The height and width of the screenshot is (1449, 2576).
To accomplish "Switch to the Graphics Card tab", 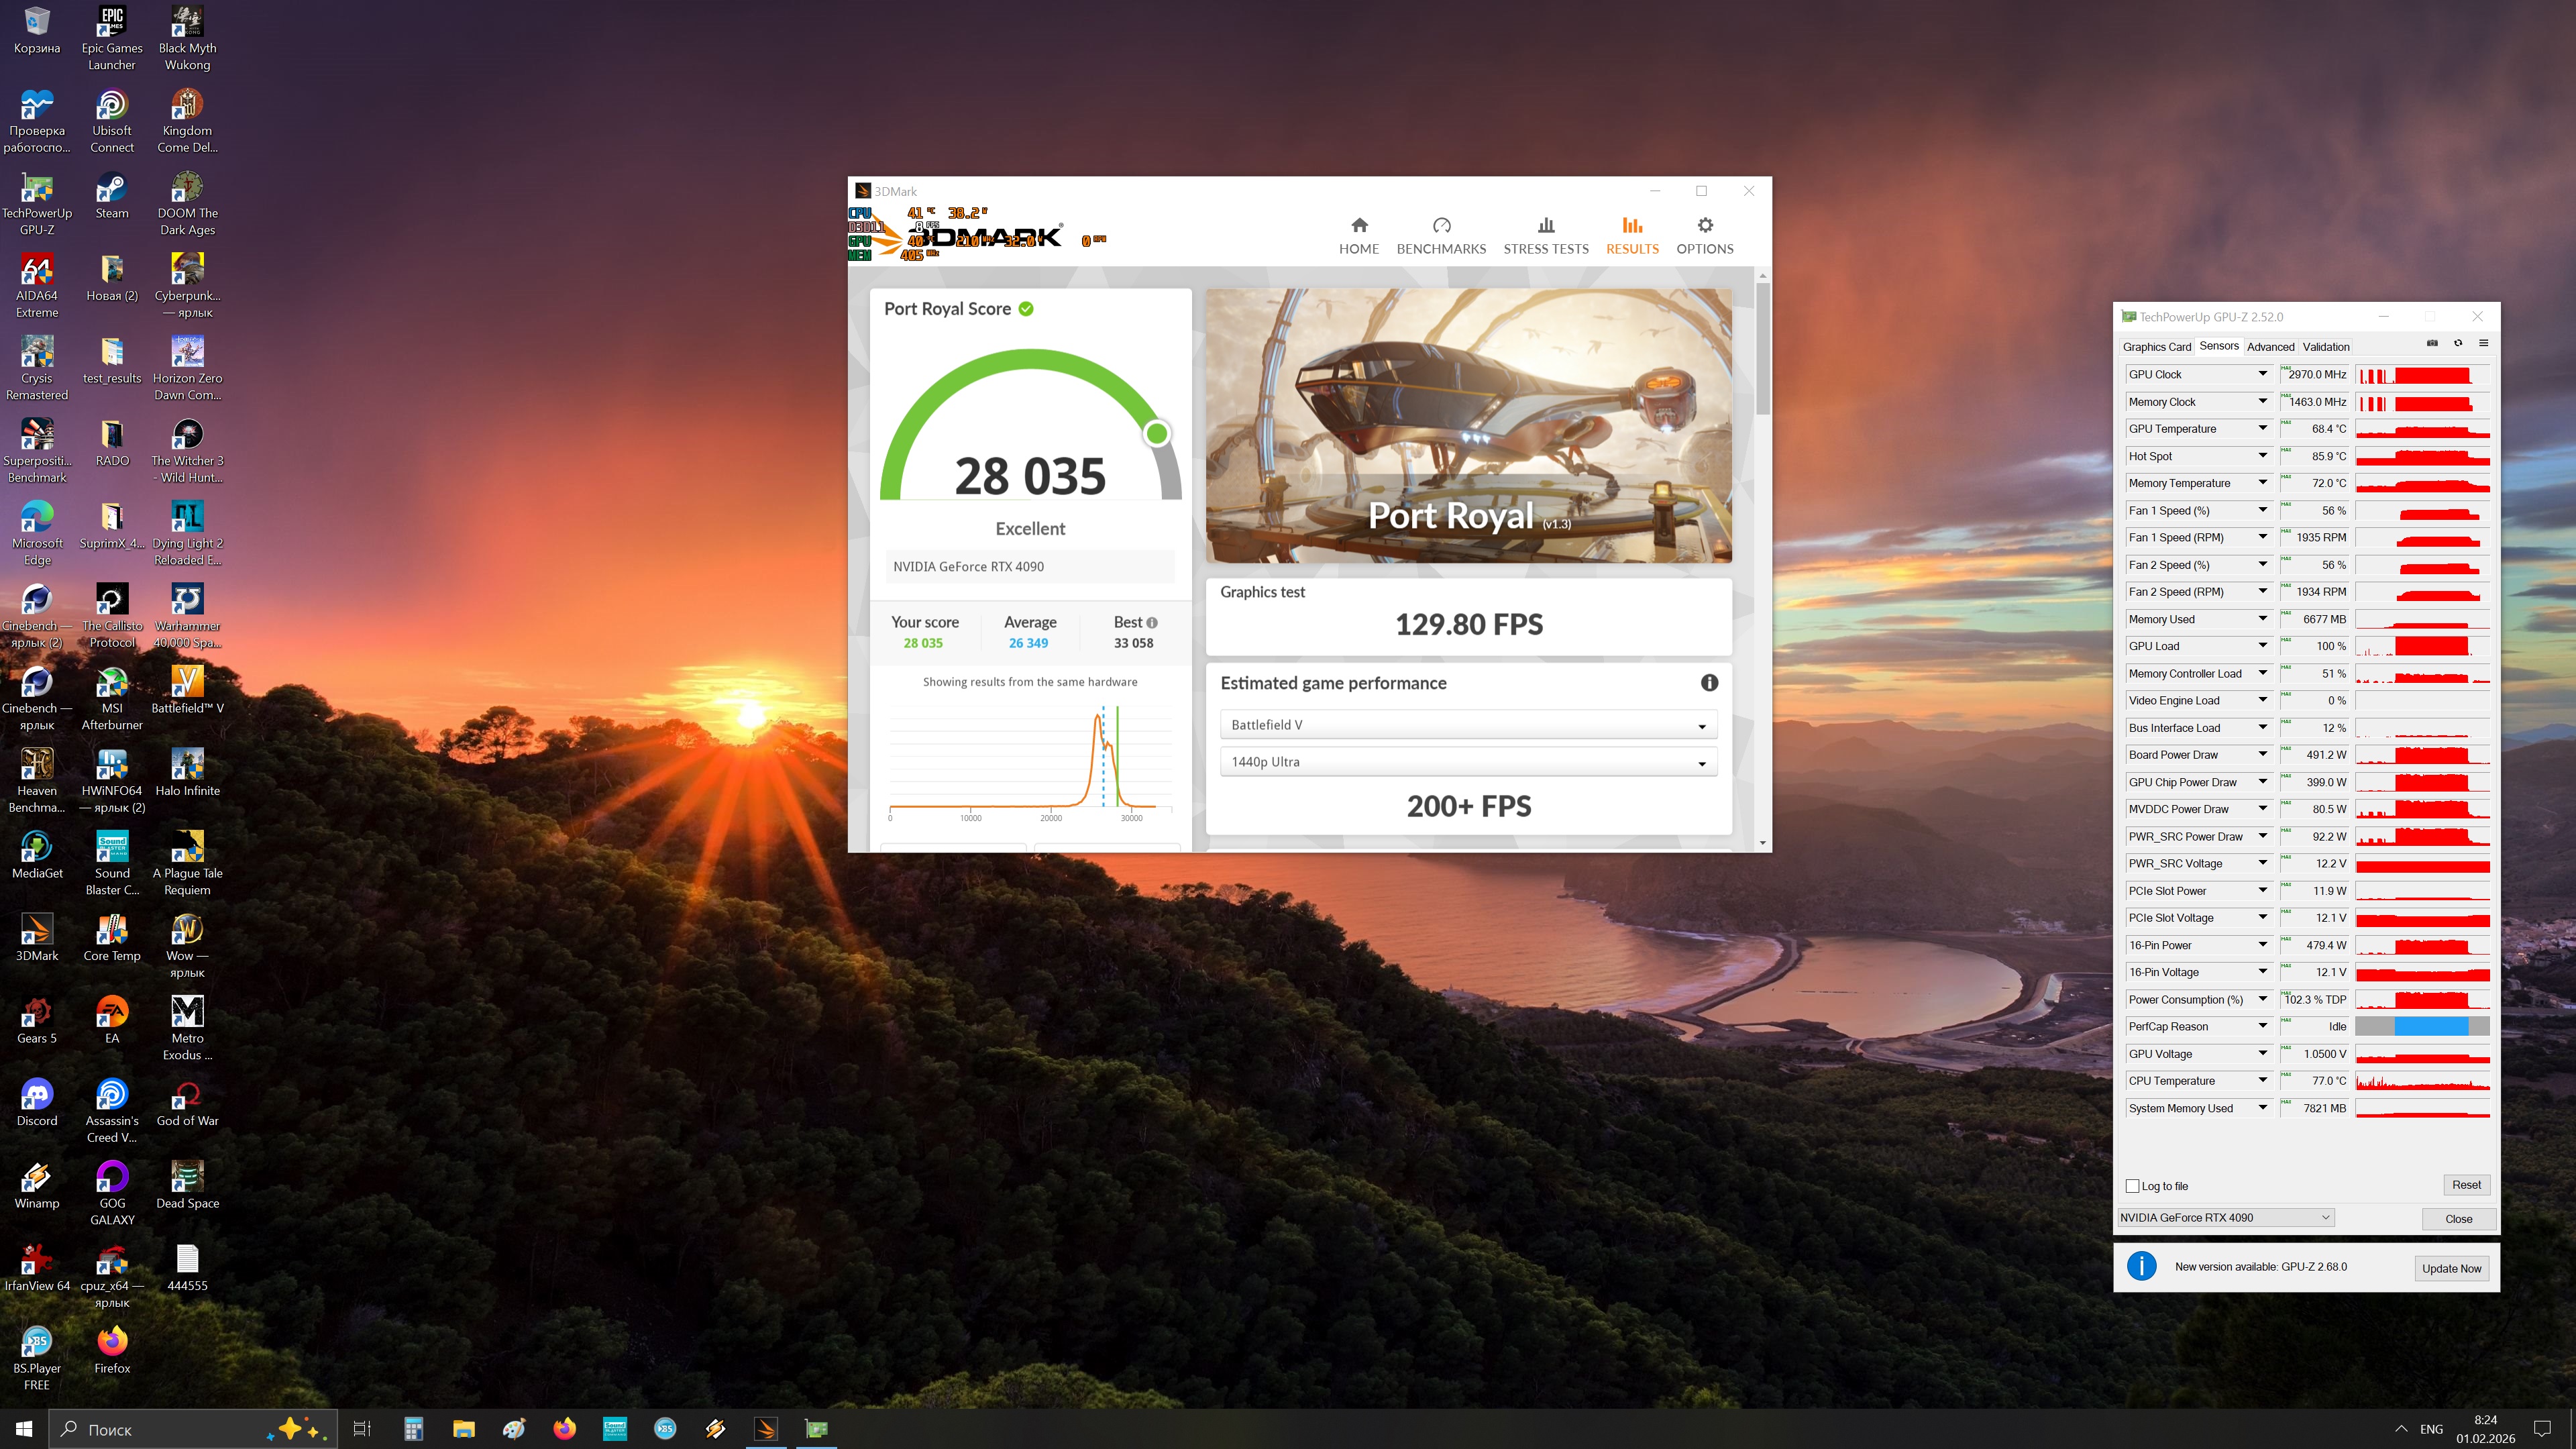I will coord(2156,347).
